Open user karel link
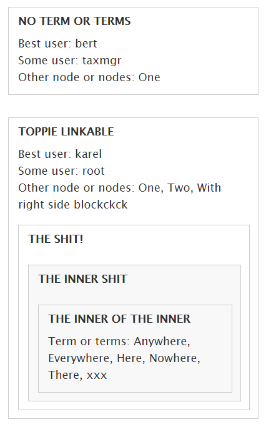The image size is (266, 427). click(89, 154)
